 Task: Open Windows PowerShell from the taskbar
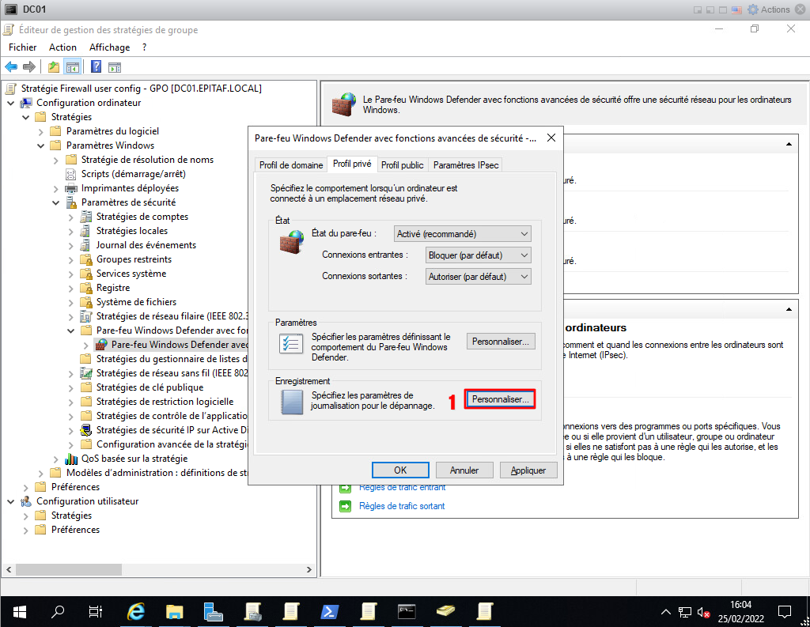pos(330,611)
